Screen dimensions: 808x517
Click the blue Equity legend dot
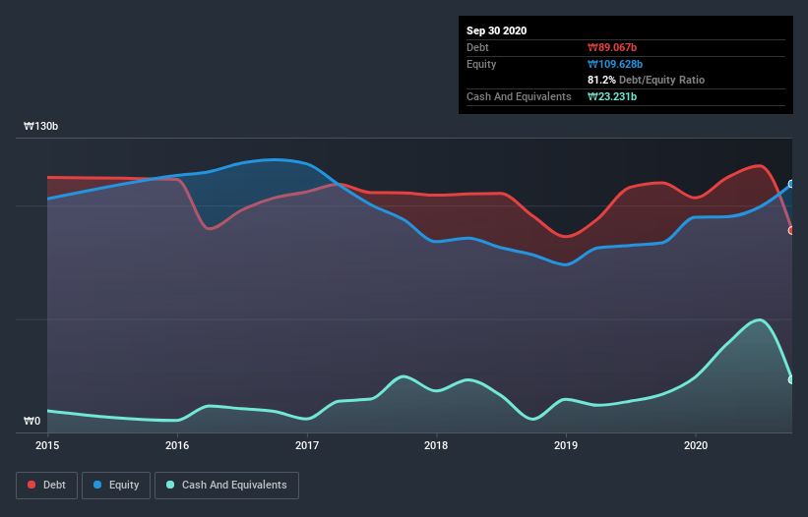coord(97,485)
